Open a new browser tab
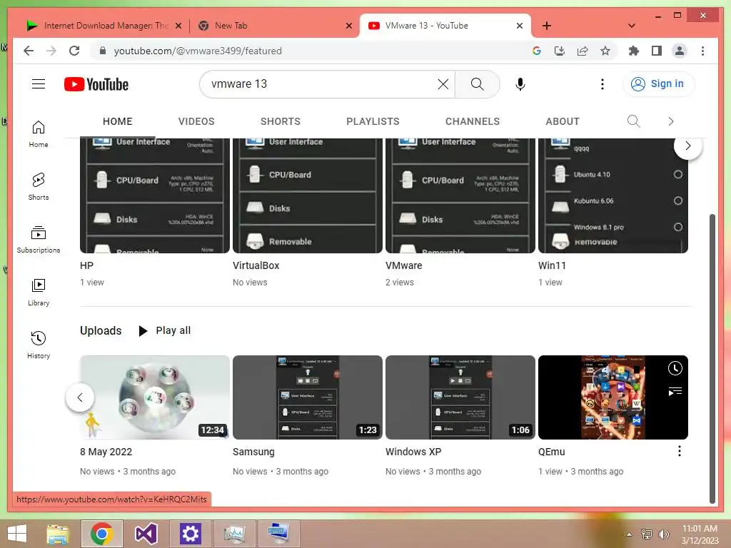This screenshot has width=731, height=548. [547, 26]
